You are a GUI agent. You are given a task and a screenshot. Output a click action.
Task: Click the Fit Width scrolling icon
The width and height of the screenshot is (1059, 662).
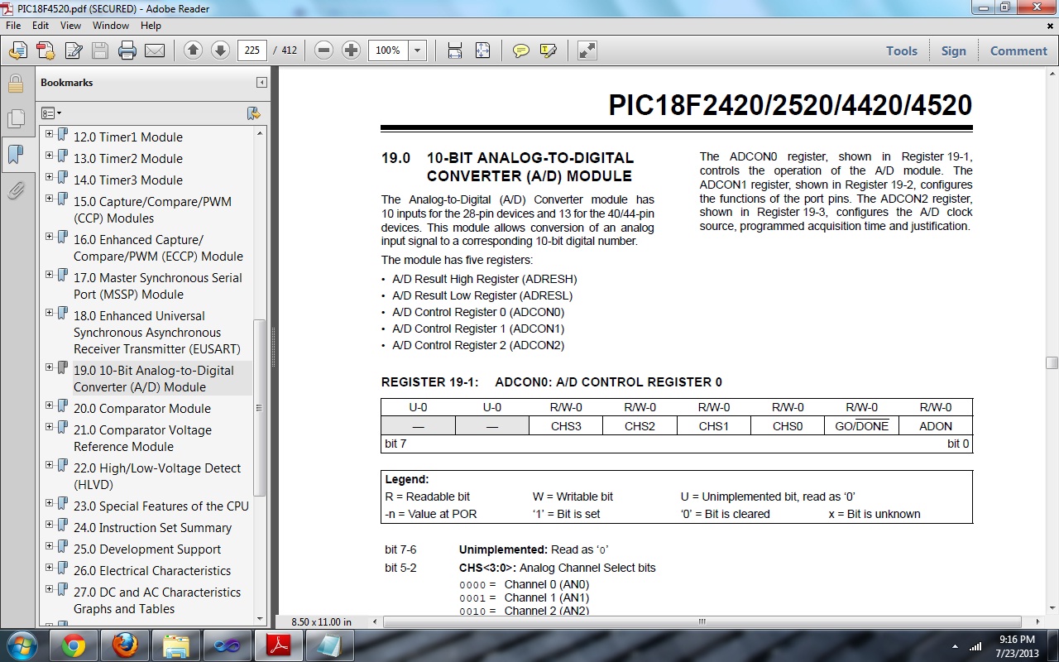click(x=454, y=50)
